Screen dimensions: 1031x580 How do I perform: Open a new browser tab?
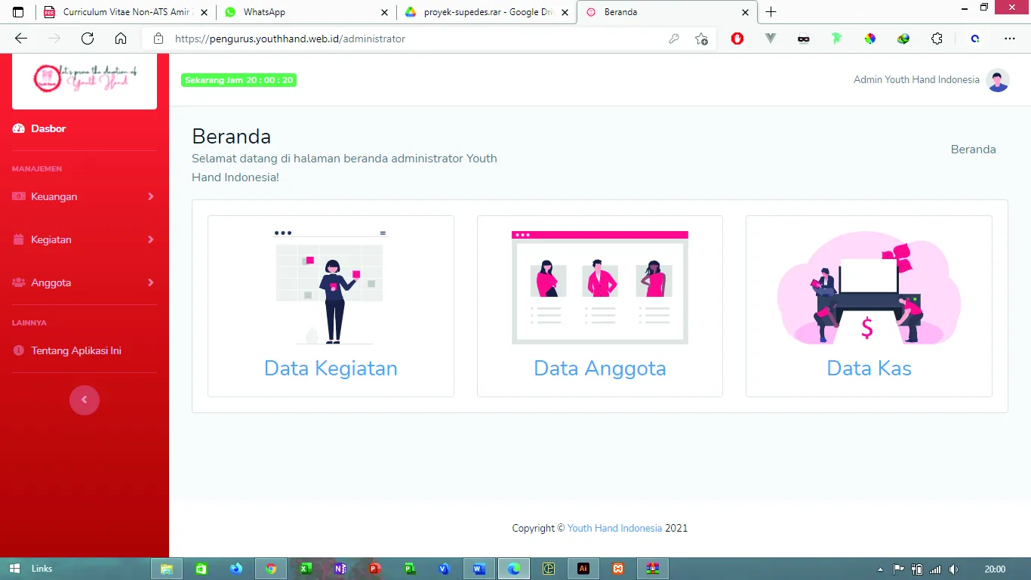pyautogui.click(x=771, y=12)
